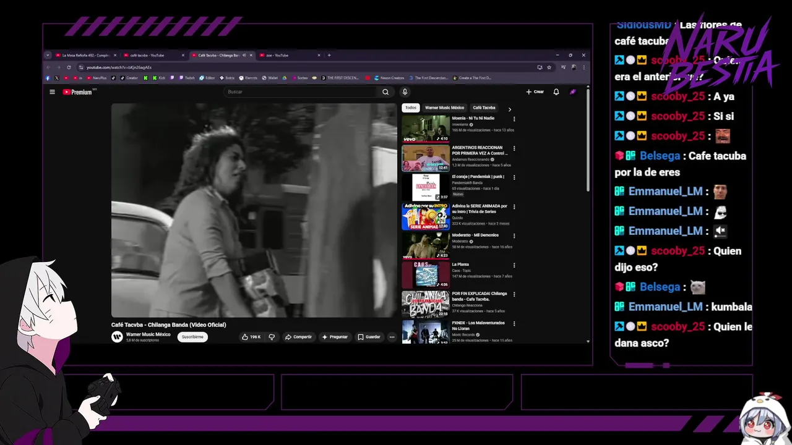Open NaruPlus bookmark

tap(97, 78)
